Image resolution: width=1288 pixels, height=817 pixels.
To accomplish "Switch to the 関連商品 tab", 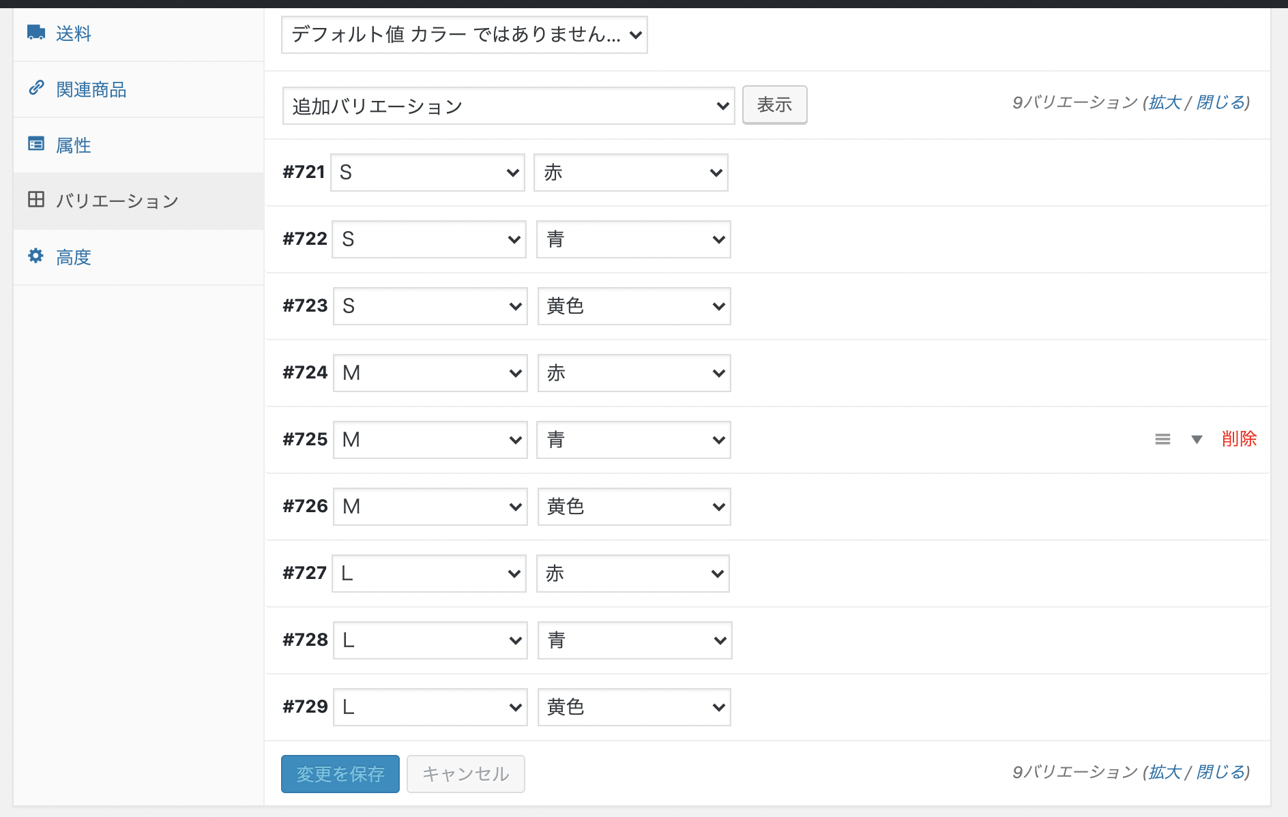I will (x=91, y=89).
